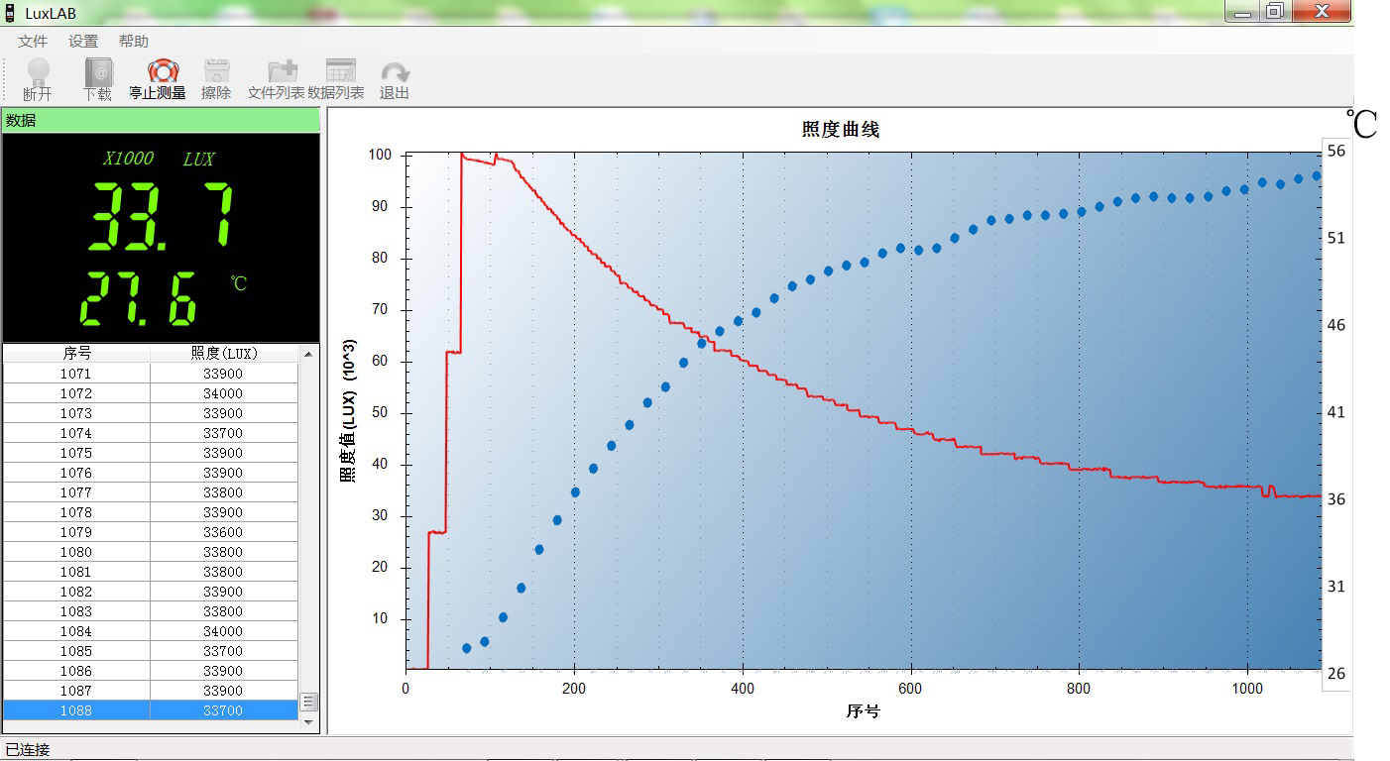Open the 帮助 menu
This screenshot has height=761, width=1390.
click(134, 42)
